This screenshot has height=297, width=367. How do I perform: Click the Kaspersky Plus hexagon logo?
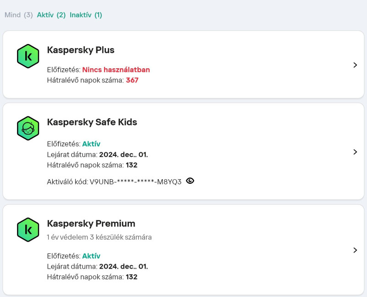28,56
